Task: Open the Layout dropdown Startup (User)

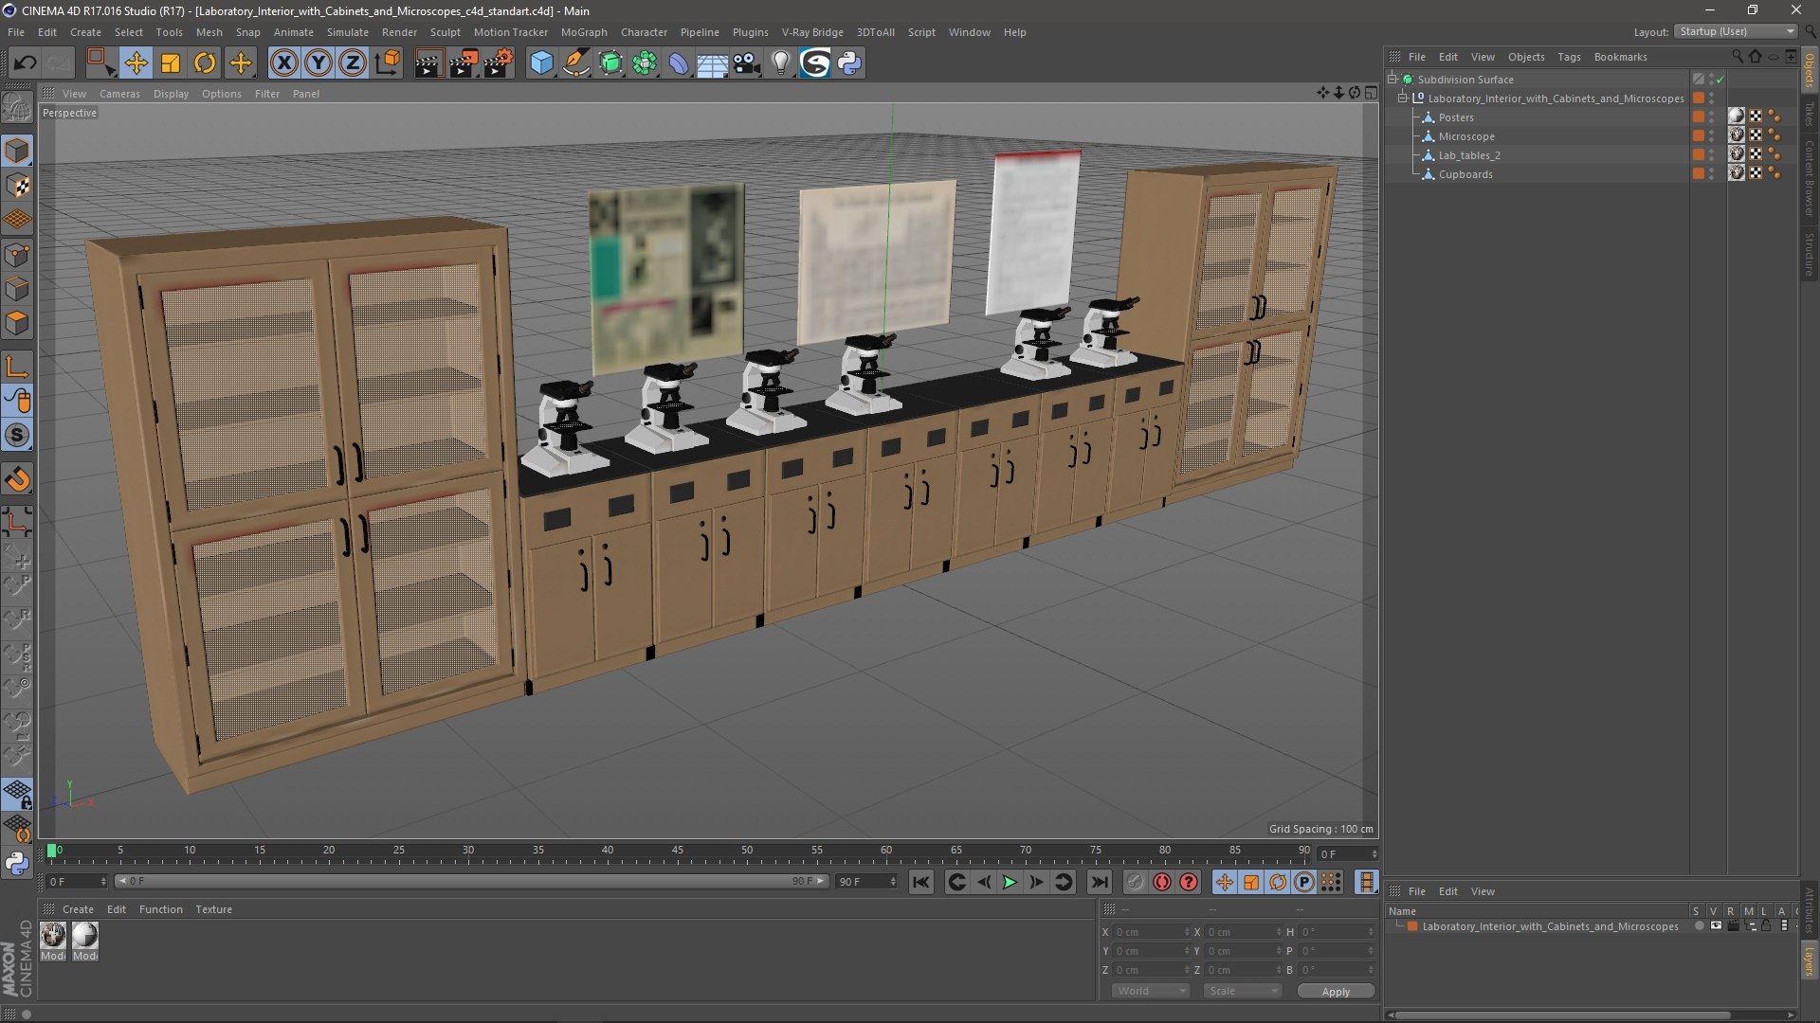Action: [x=1737, y=31]
